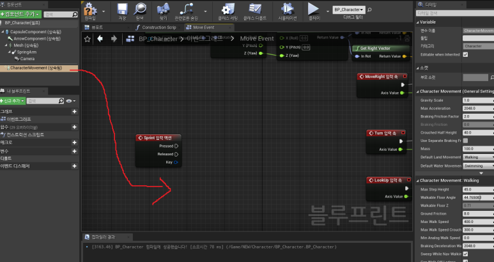Collapse Character Movement: Walking section
This screenshot has width=494, height=262.
coord(418,181)
